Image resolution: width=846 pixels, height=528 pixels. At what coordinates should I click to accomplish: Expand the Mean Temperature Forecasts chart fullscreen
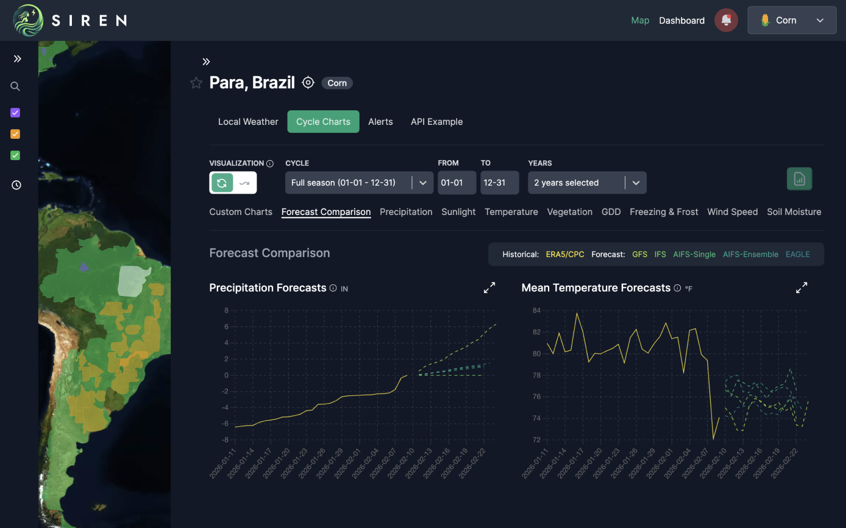coord(802,288)
